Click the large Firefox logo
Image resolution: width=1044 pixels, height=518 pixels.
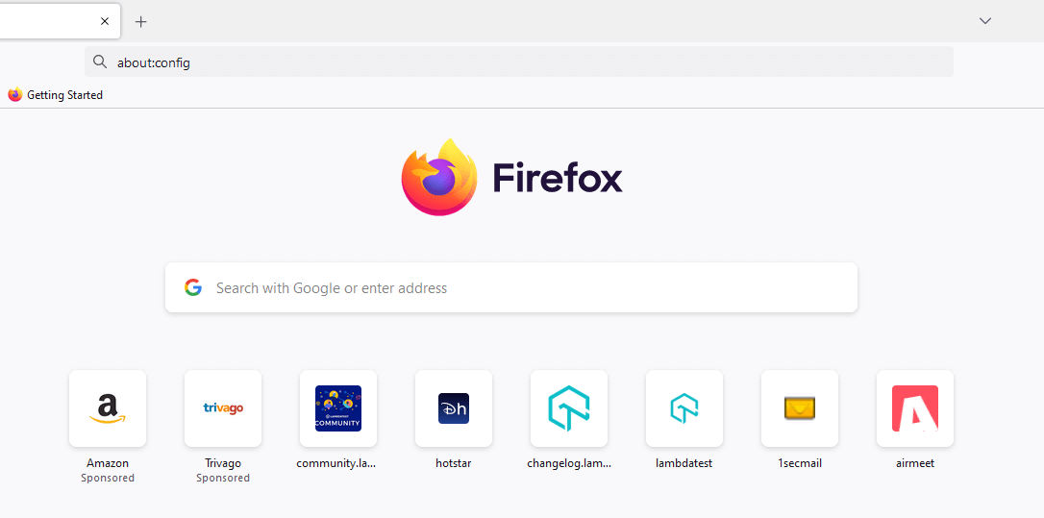pos(439,177)
